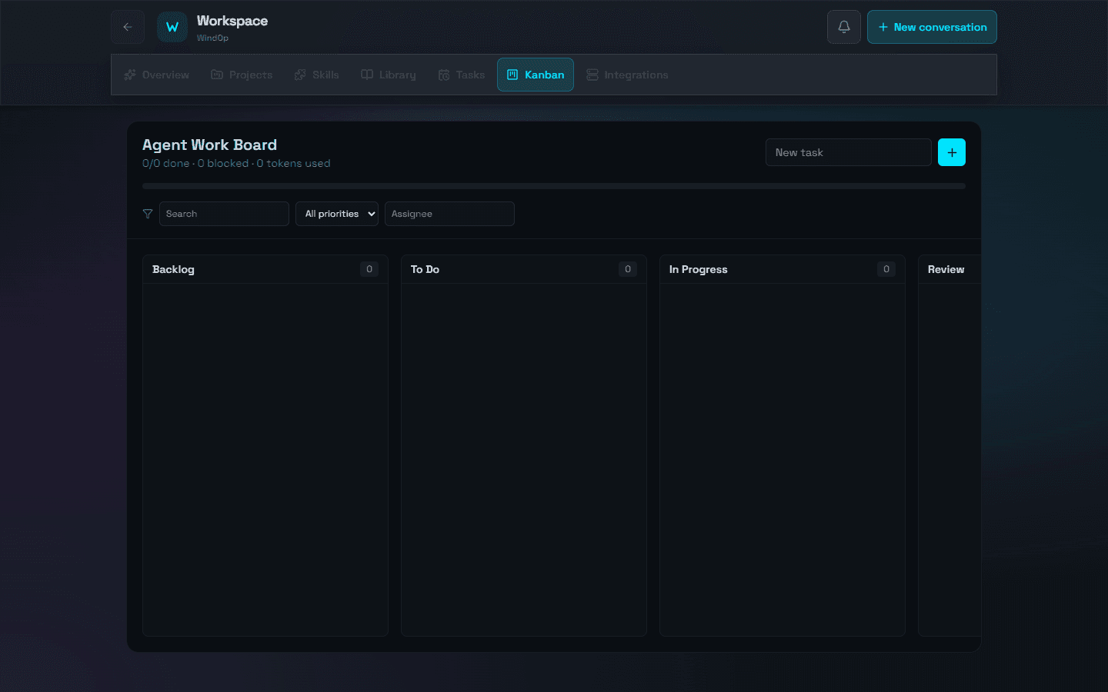Click the filter funnel icon
Viewport: 1108px width, 692px height.
coord(148,214)
